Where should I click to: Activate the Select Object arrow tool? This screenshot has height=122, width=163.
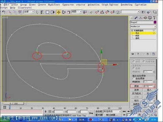[x=37, y=12]
